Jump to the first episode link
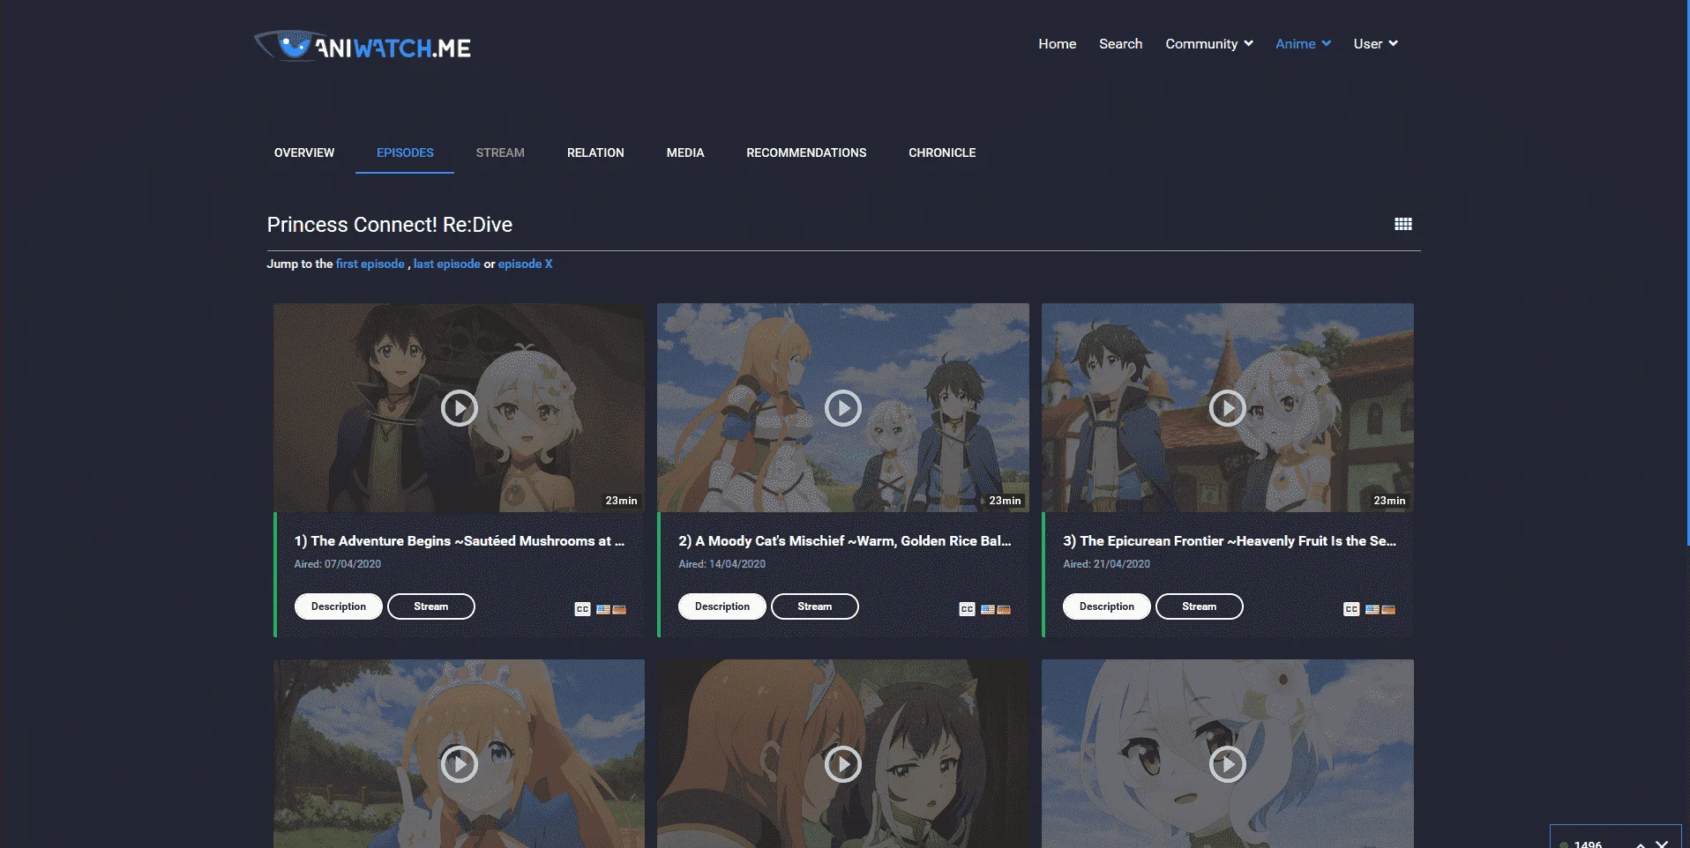This screenshot has height=848, width=1690. pos(370,264)
